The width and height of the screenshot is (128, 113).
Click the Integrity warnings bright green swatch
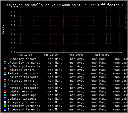5,106
